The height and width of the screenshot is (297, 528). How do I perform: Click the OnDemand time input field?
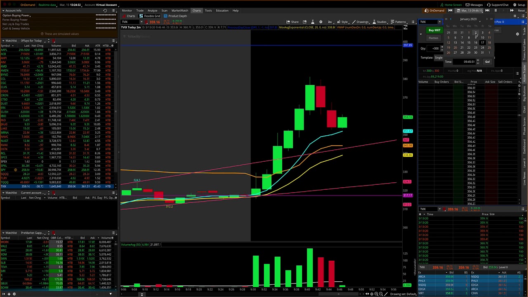click(x=464, y=61)
